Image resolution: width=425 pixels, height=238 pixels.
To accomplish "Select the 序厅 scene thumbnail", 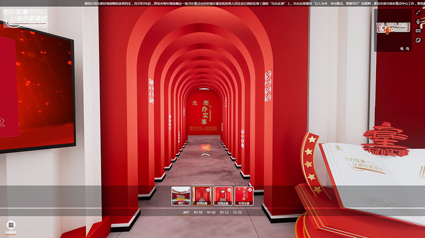I will pyautogui.click(x=181, y=196).
